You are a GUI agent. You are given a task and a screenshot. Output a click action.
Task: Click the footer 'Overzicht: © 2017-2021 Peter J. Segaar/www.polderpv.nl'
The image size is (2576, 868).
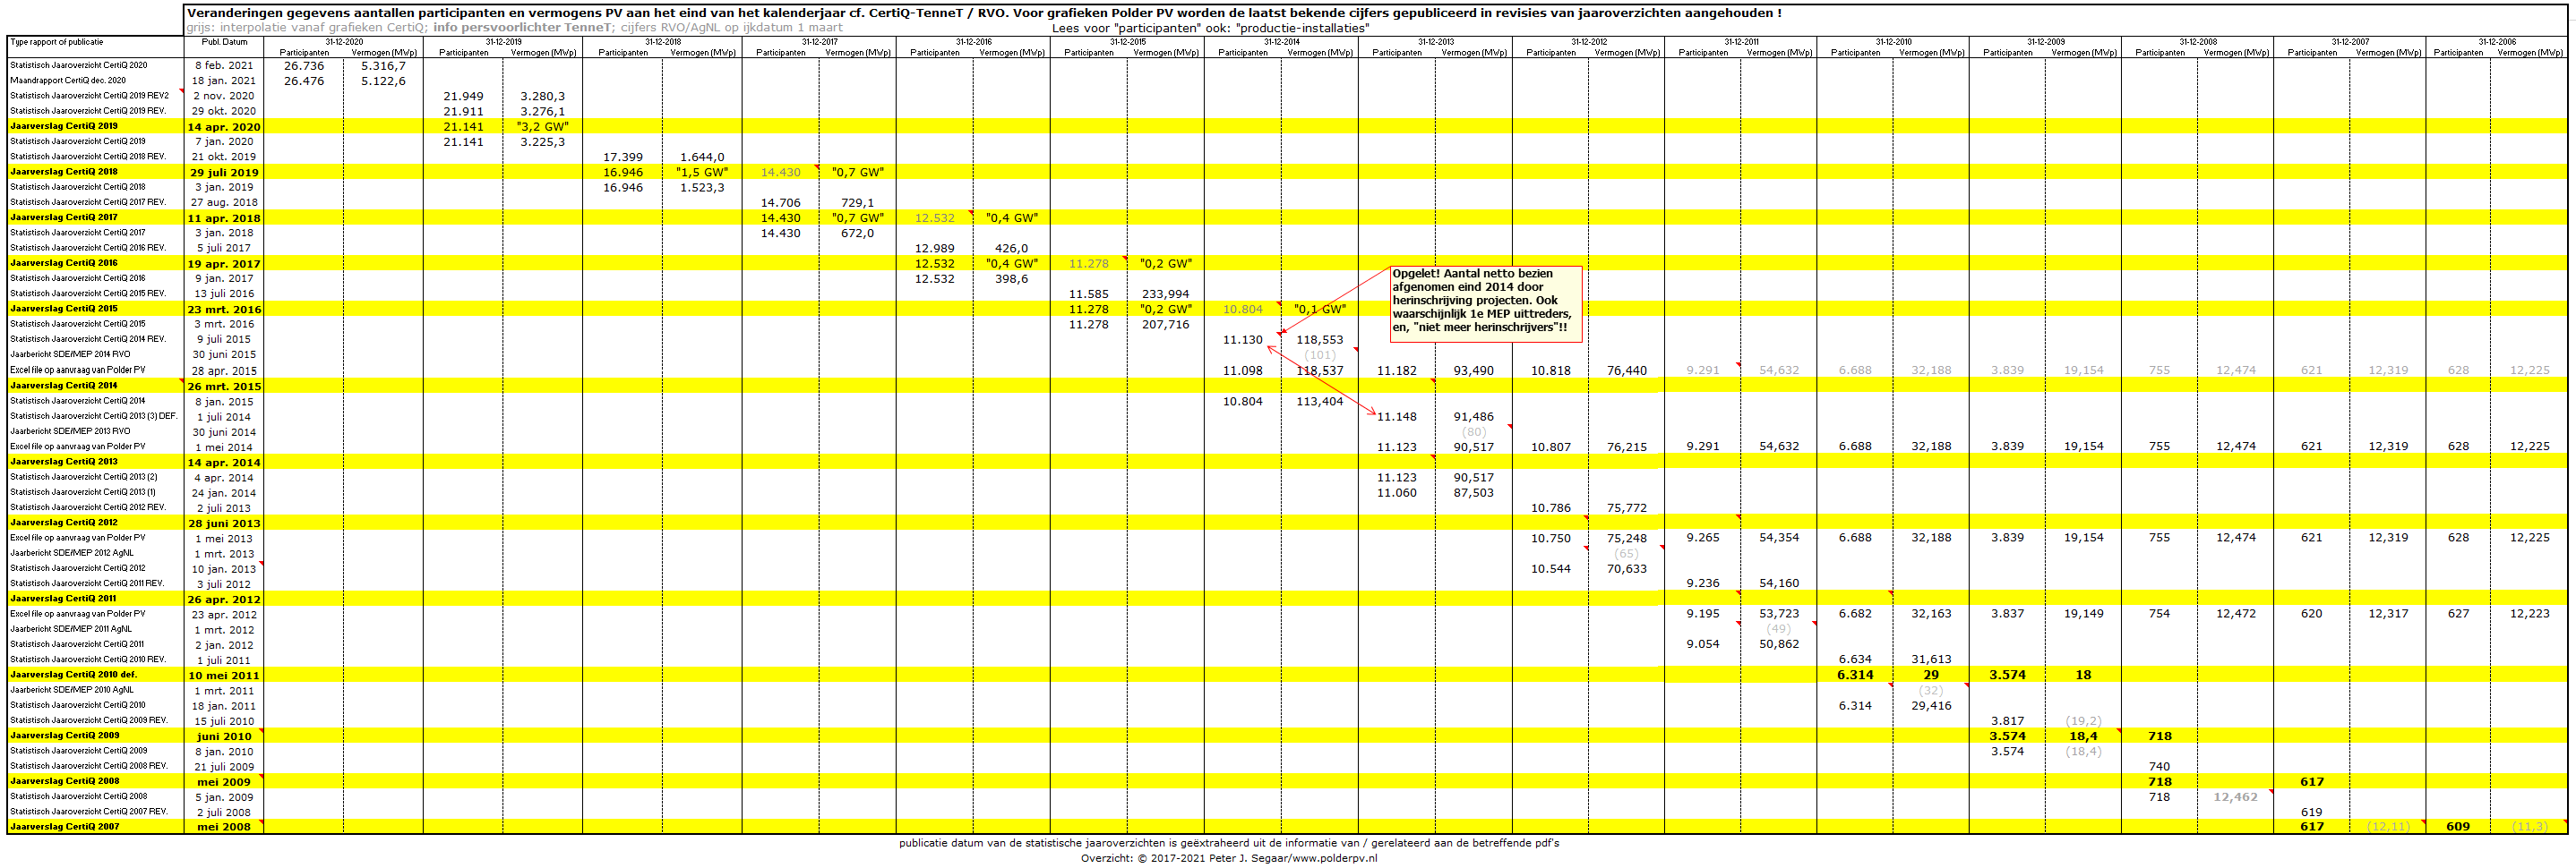1228,858
